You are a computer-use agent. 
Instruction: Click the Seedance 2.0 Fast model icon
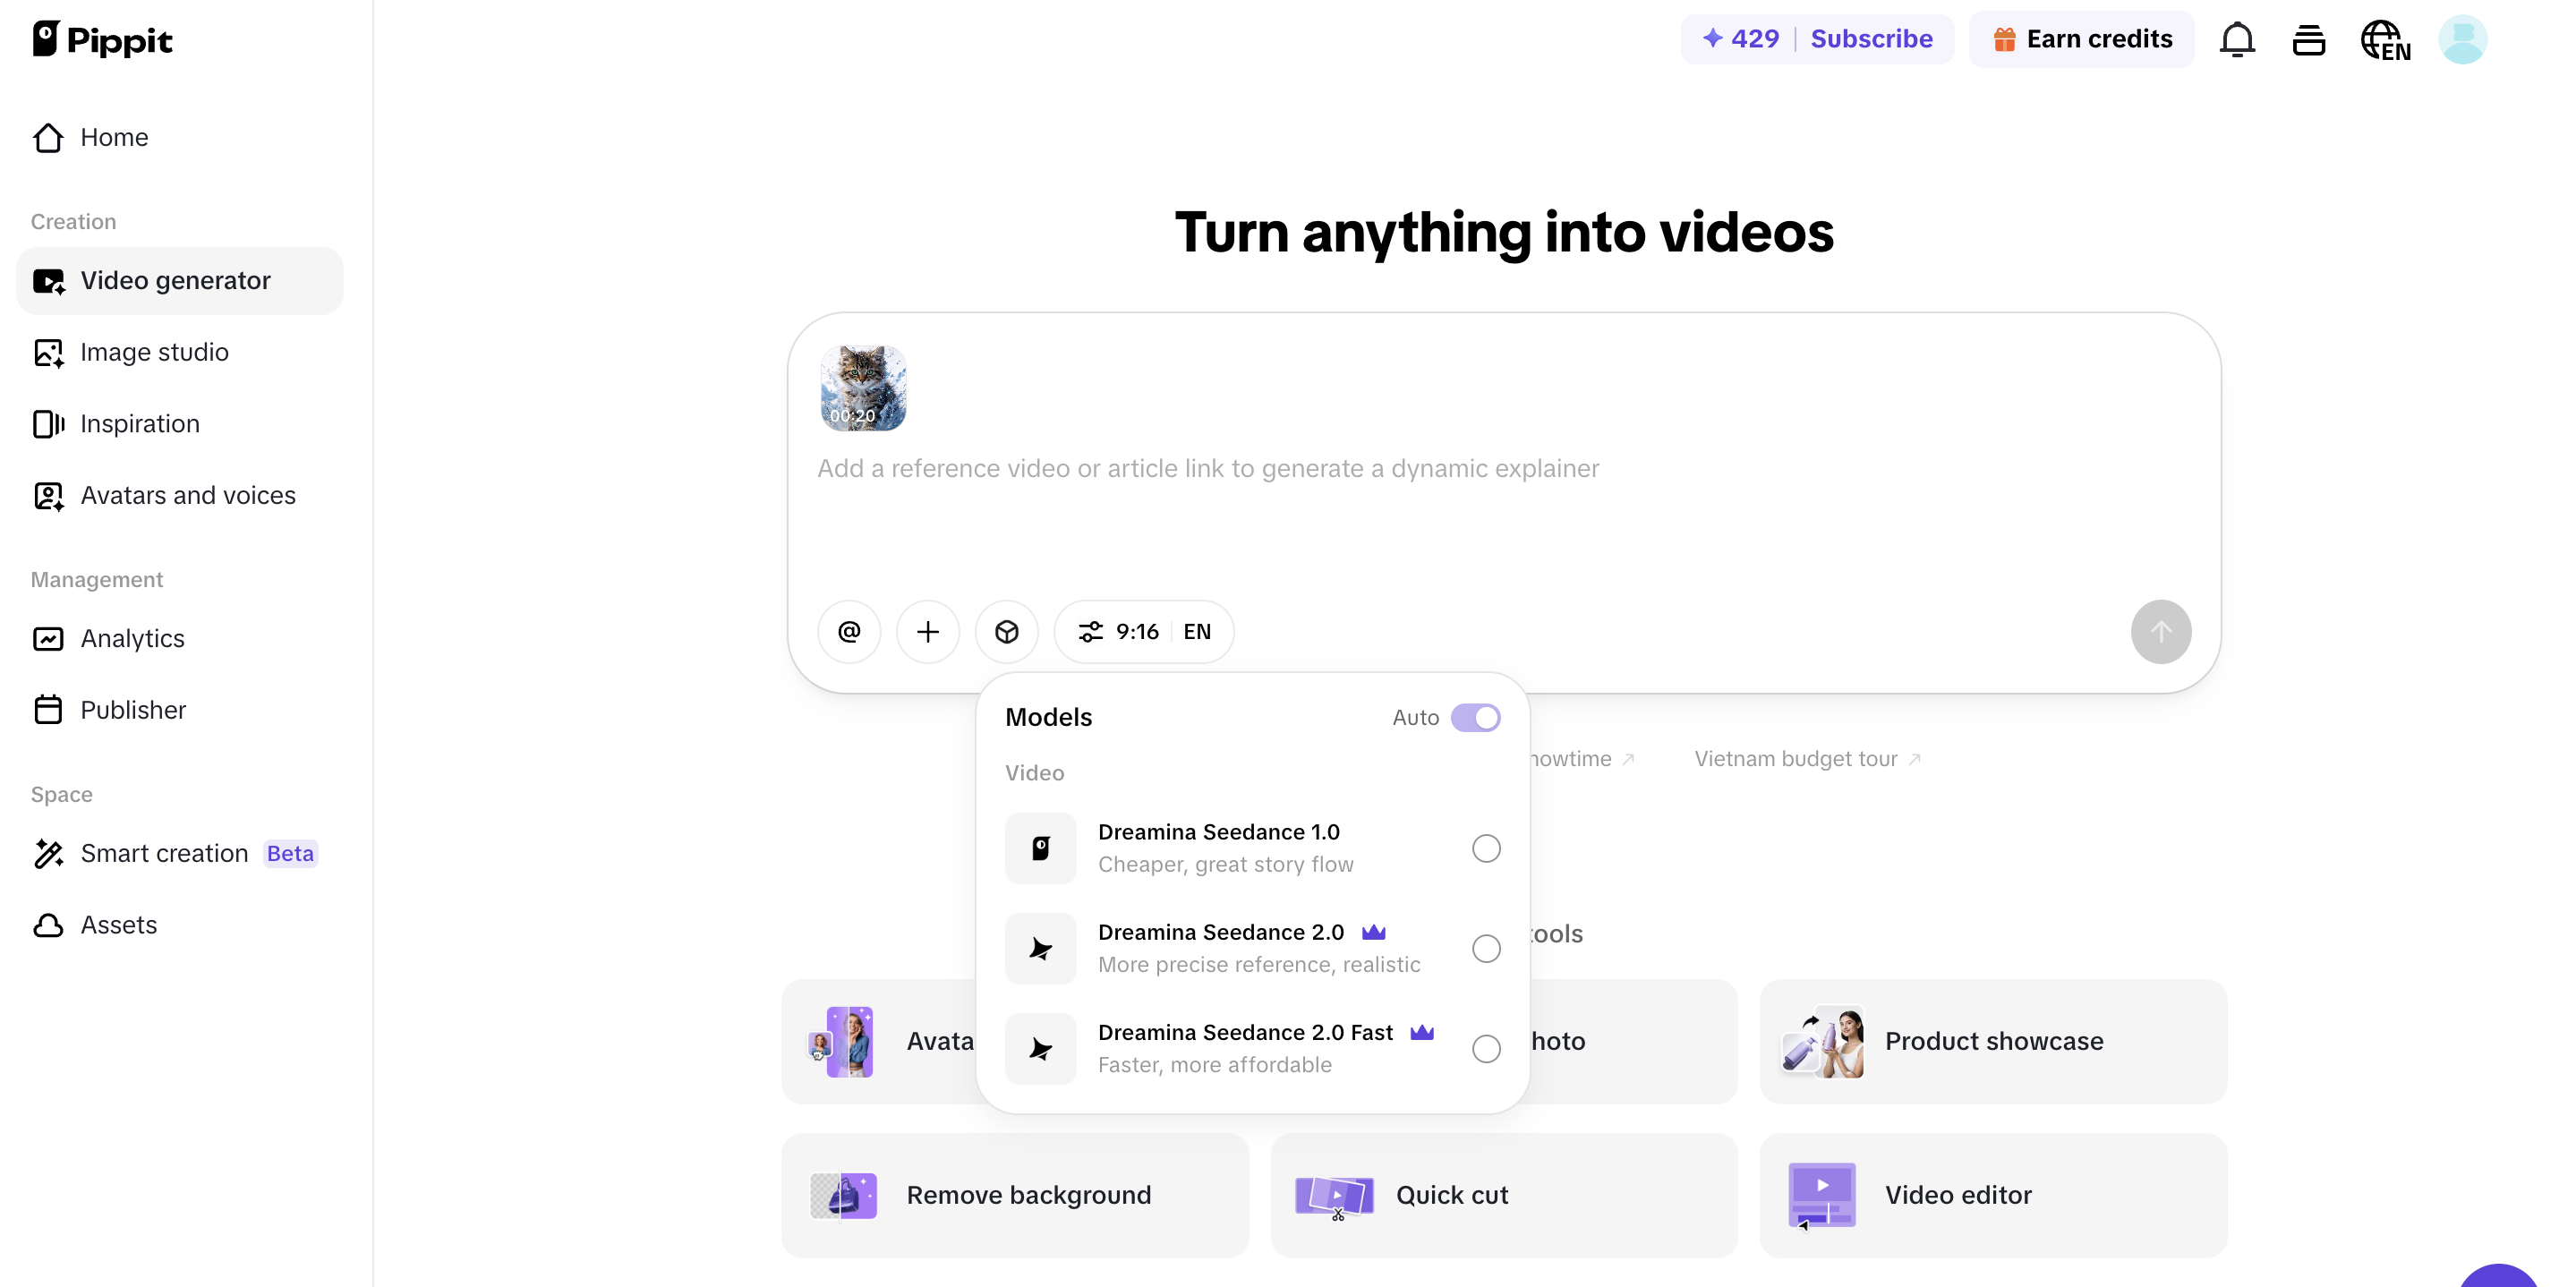(x=1041, y=1048)
